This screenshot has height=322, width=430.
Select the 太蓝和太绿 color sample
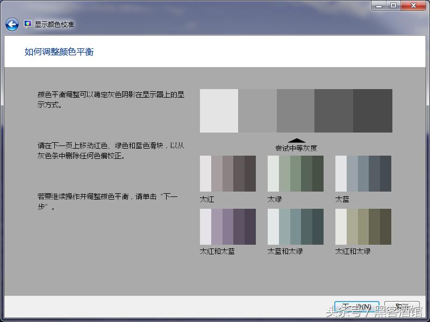coord(295,226)
